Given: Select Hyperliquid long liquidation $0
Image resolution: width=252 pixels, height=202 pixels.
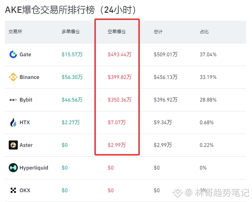Looking at the screenshot, I should tap(64, 168).
